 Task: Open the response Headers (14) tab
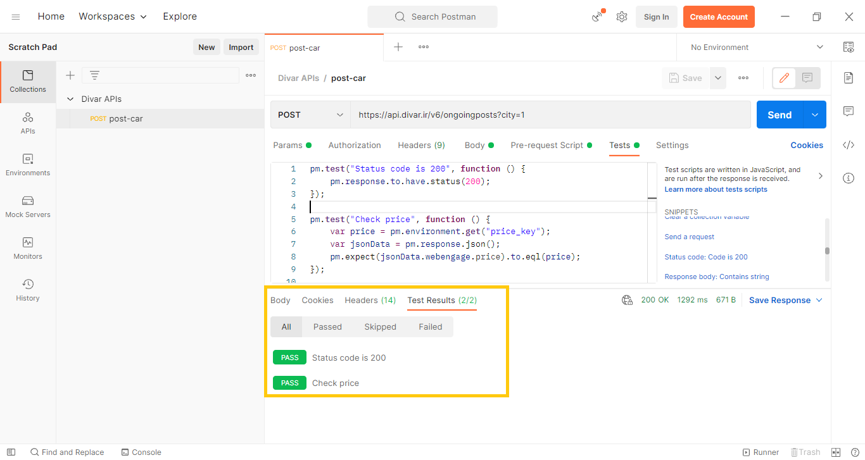click(370, 300)
